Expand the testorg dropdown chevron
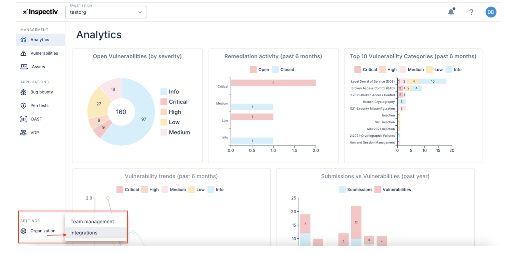 tap(140, 12)
